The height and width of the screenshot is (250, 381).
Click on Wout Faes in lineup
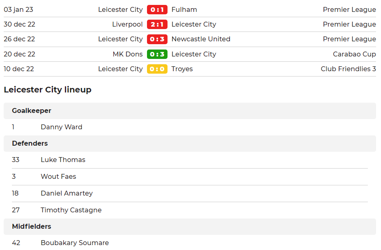pyautogui.click(x=58, y=176)
